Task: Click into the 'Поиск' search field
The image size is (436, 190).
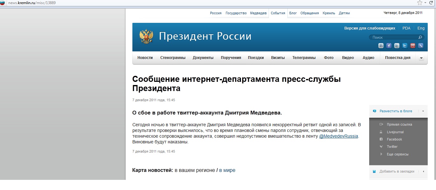Action: click(393, 37)
